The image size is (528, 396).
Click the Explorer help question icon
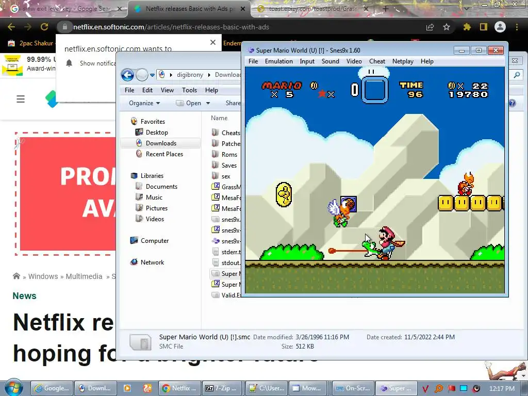point(512,103)
